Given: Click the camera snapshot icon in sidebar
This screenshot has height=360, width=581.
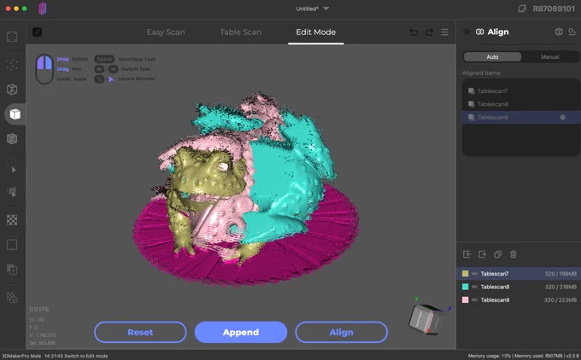Looking at the screenshot, I should 12,298.
